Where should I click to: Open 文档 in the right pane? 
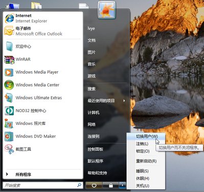click(92, 40)
